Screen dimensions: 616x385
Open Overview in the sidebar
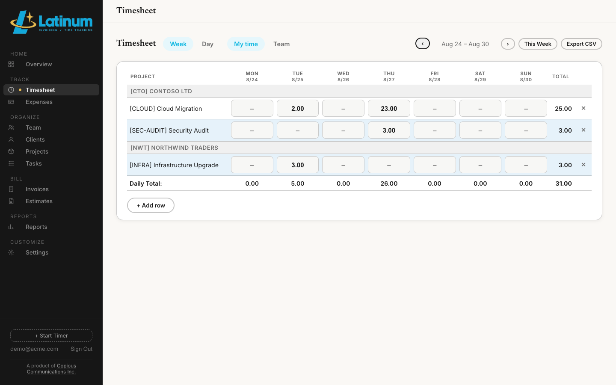click(x=51, y=64)
